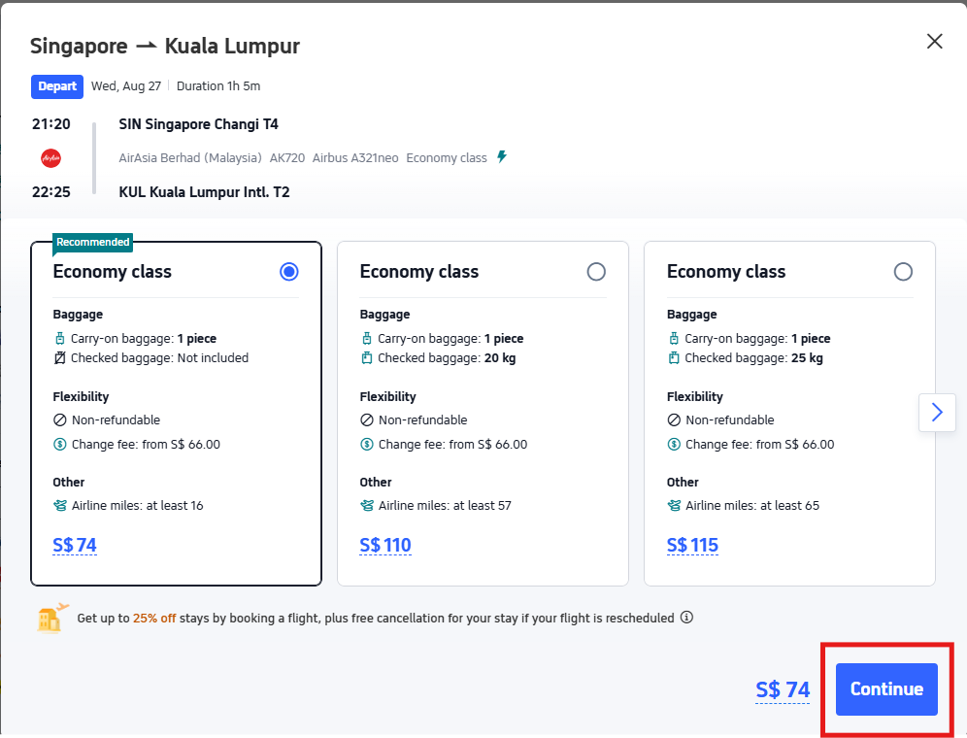Click the Depart tab badge
This screenshot has width=967, height=738.
click(56, 86)
